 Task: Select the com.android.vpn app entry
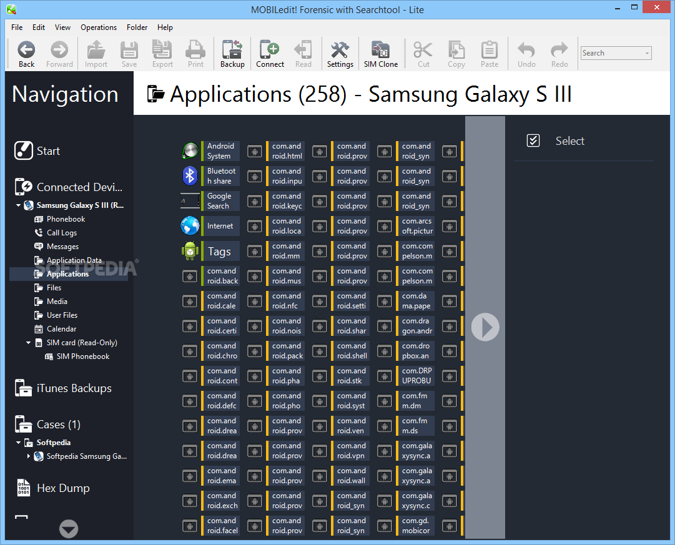[340, 450]
